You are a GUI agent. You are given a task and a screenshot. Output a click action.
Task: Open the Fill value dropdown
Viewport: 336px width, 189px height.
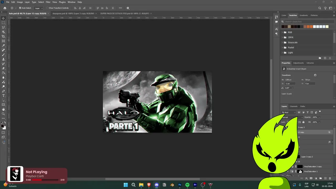pyautogui.click(x=319, y=122)
